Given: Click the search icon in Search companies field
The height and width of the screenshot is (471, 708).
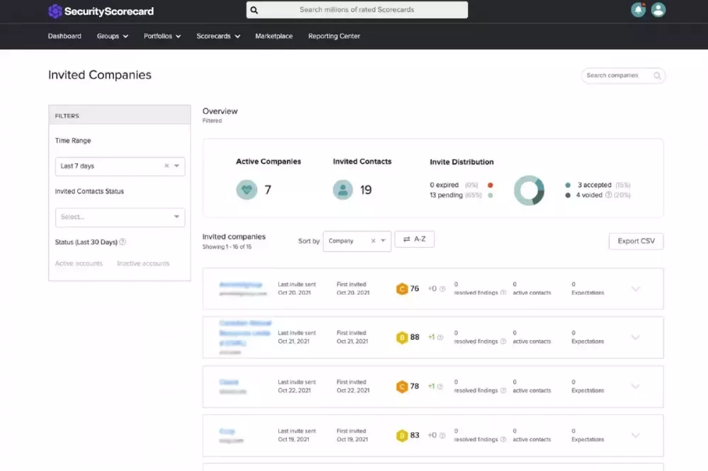Looking at the screenshot, I should pos(657,76).
